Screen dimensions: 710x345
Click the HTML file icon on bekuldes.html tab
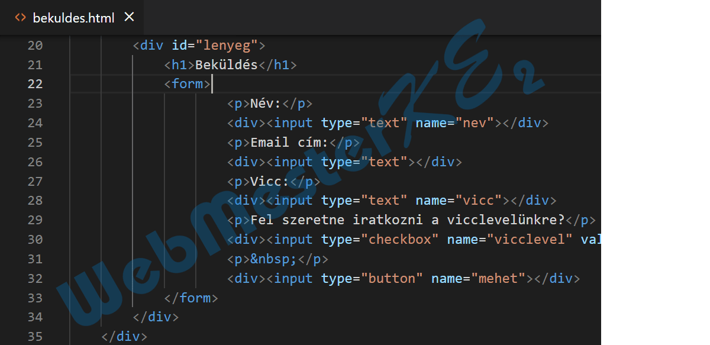tap(20, 18)
